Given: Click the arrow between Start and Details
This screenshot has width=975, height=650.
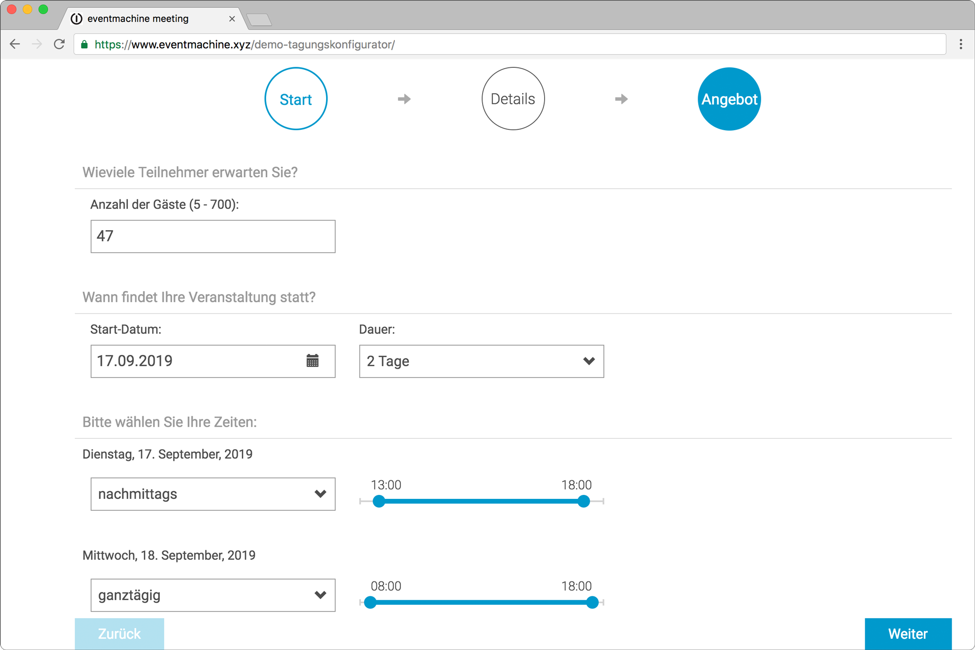Looking at the screenshot, I should point(404,98).
